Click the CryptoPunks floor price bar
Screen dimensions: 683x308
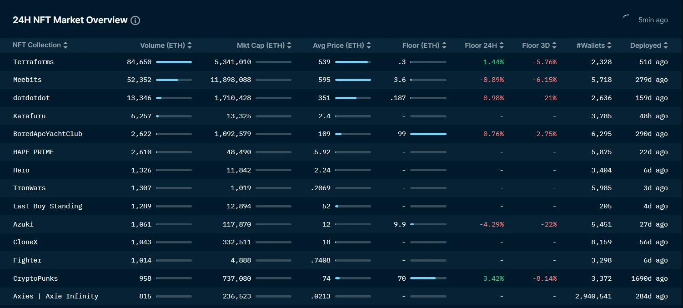[428, 278]
